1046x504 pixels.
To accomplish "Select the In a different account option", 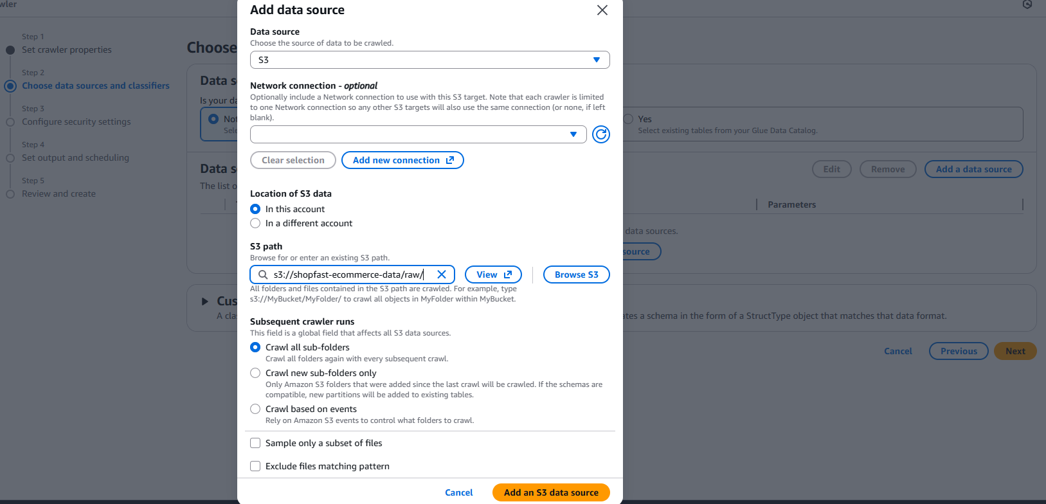I will [x=255, y=223].
